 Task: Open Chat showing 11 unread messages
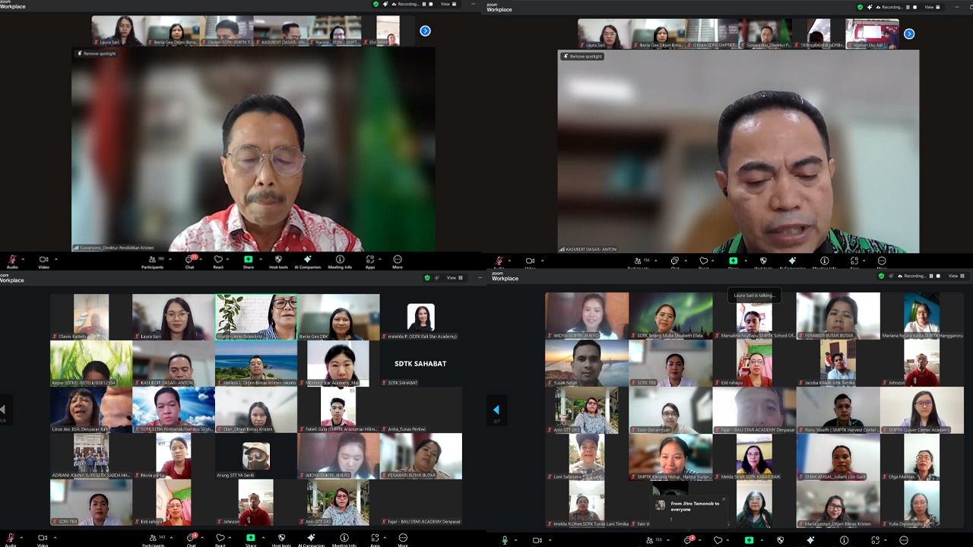(189, 261)
